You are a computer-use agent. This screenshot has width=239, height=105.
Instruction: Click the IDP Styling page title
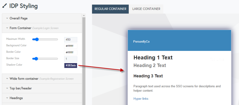(x=23, y=6)
